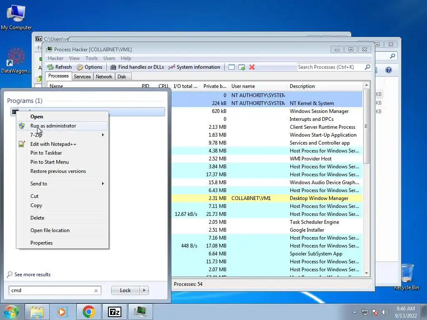
Task: Switch to the Network tab
Action: tap(104, 77)
